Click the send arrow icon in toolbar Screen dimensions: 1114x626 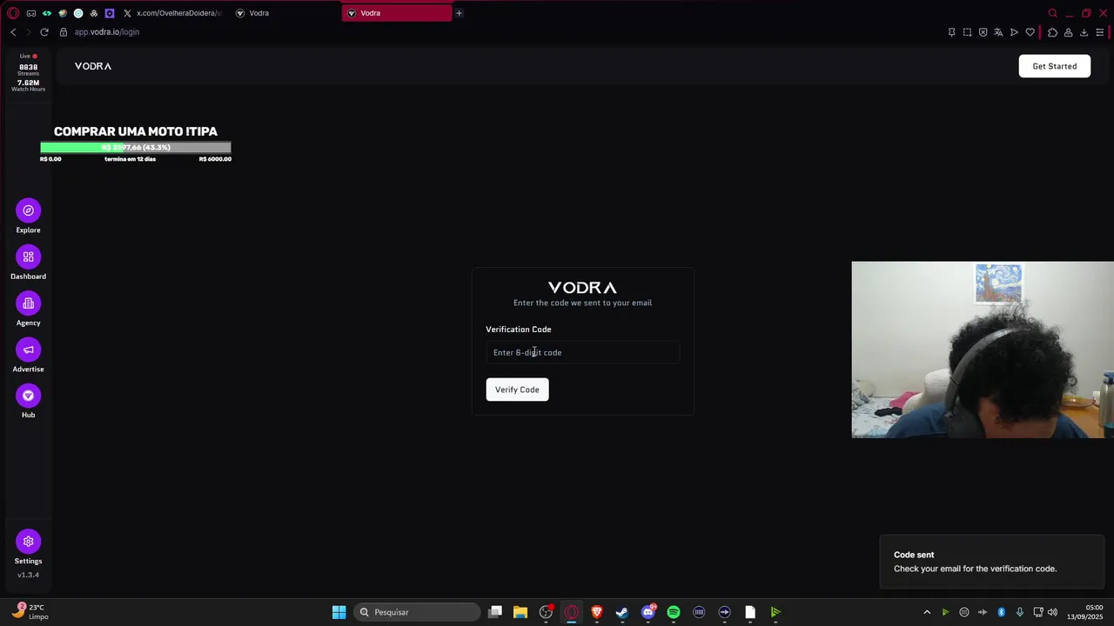click(1014, 32)
